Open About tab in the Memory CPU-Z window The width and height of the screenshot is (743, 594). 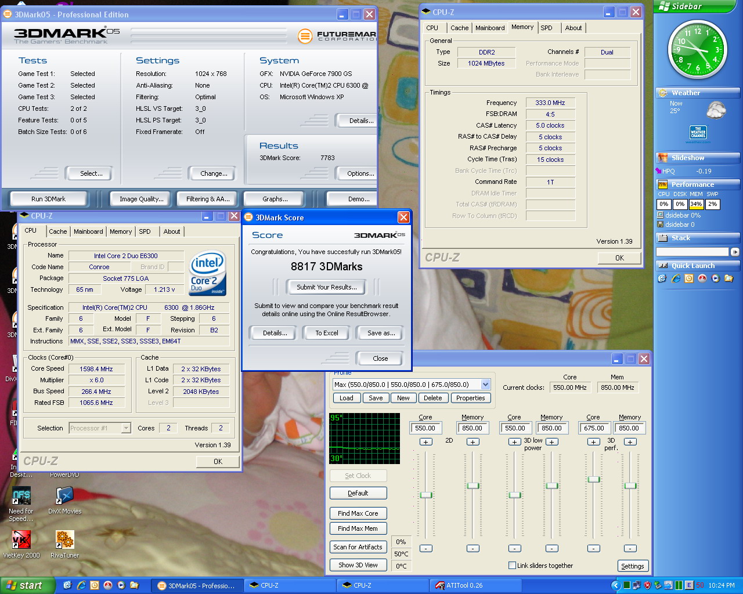574,28
